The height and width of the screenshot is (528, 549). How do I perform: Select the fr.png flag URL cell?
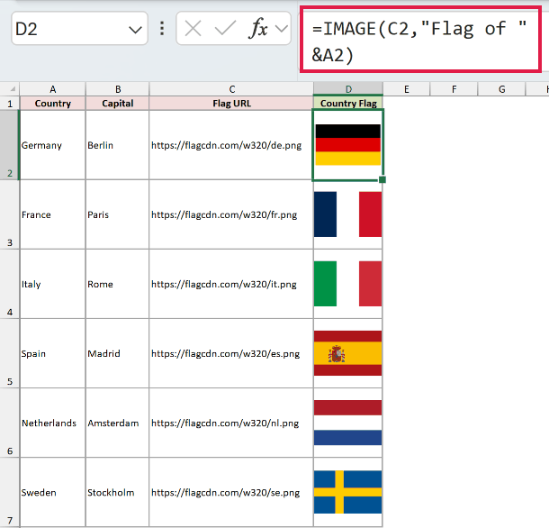point(231,214)
